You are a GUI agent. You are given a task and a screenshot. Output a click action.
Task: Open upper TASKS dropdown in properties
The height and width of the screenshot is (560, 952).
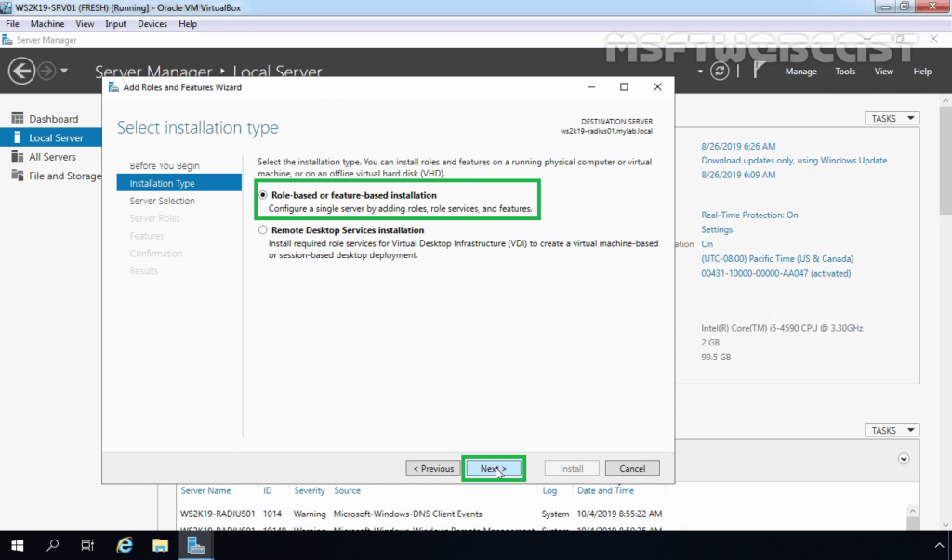892,118
